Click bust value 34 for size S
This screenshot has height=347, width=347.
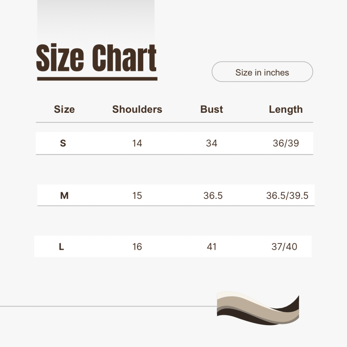click(x=212, y=143)
